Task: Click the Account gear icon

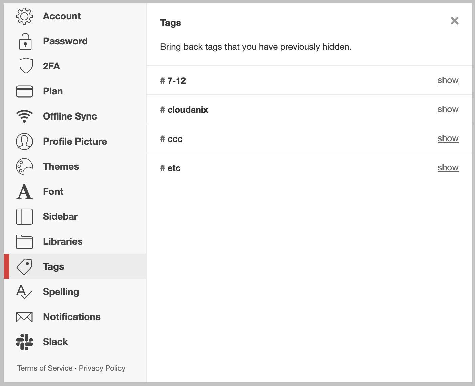Action: [x=24, y=16]
